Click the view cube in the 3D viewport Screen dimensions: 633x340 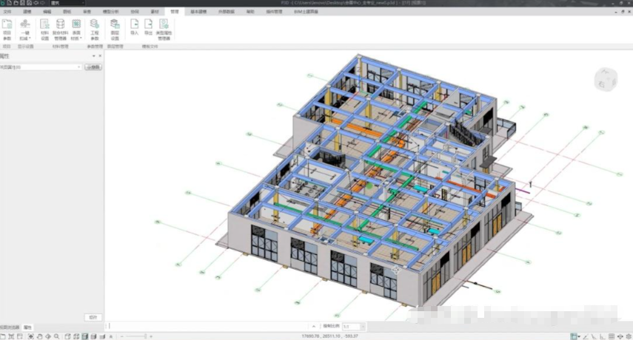[605, 79]
